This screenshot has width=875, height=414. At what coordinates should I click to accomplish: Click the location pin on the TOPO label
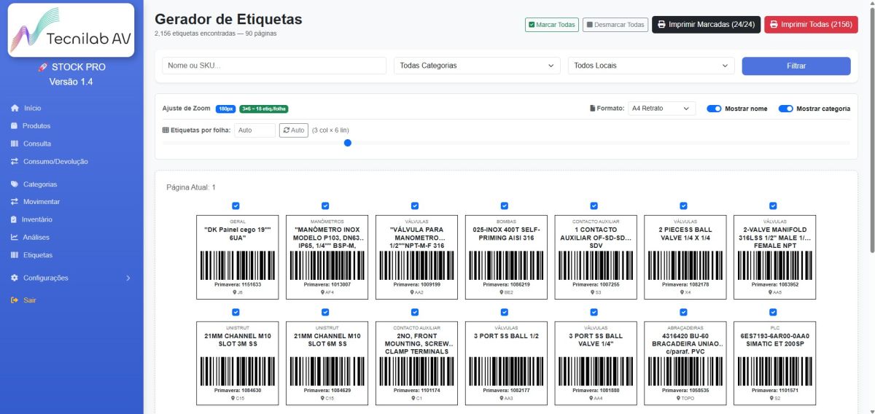677,399
